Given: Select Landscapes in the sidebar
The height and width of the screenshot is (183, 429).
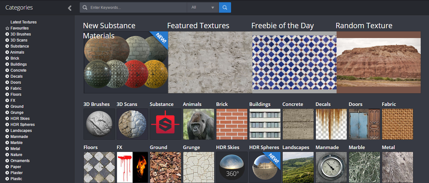Looking at the screenshot, I should 21,131.
